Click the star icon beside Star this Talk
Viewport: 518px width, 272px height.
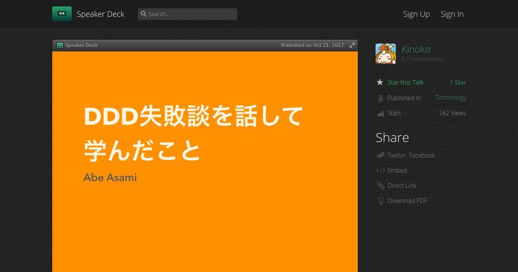pyautogui.click(x=380, y=82)
